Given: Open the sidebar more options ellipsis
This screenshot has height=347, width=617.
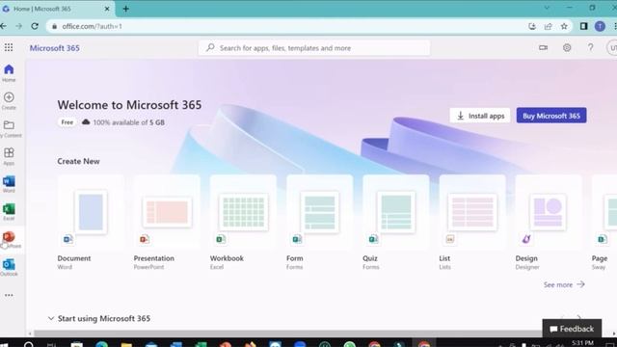Looking at the screenshot, I should pos(9,295).
